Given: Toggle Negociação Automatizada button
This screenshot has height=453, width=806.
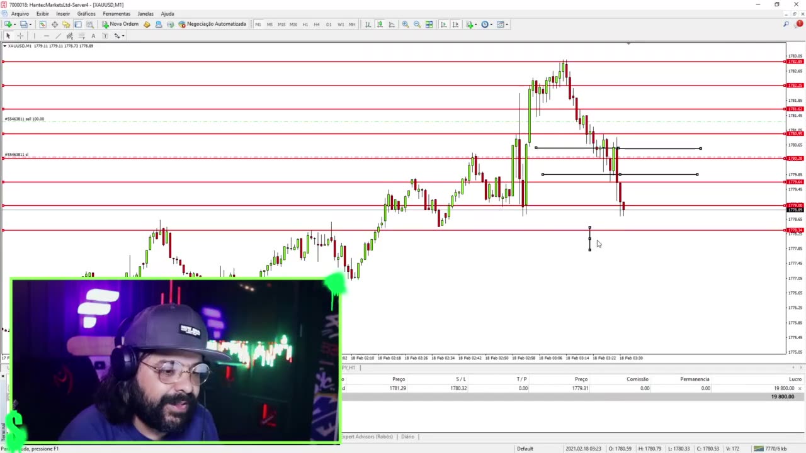Looking at the screenshot, I should (x=212, y=25).
